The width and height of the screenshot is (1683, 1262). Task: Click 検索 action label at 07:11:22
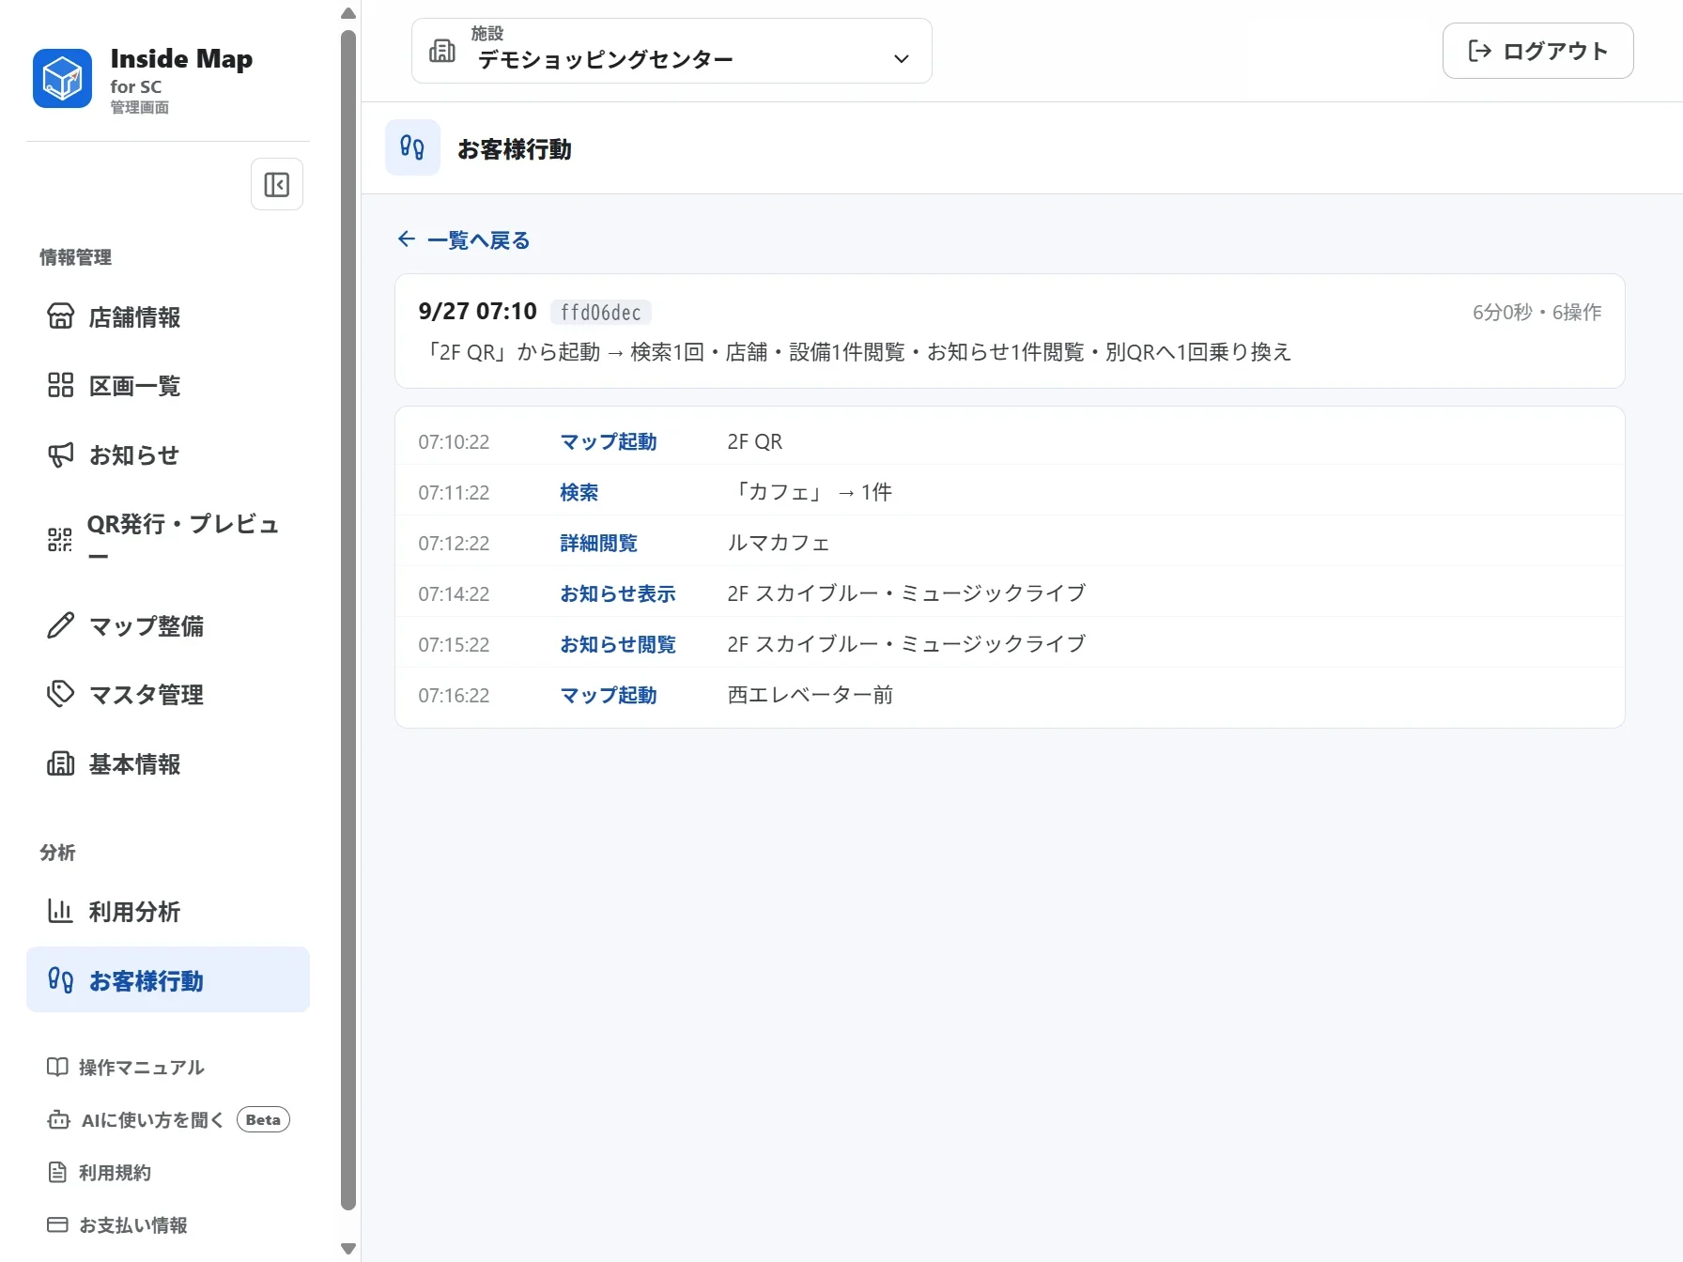tap(579, 492)
